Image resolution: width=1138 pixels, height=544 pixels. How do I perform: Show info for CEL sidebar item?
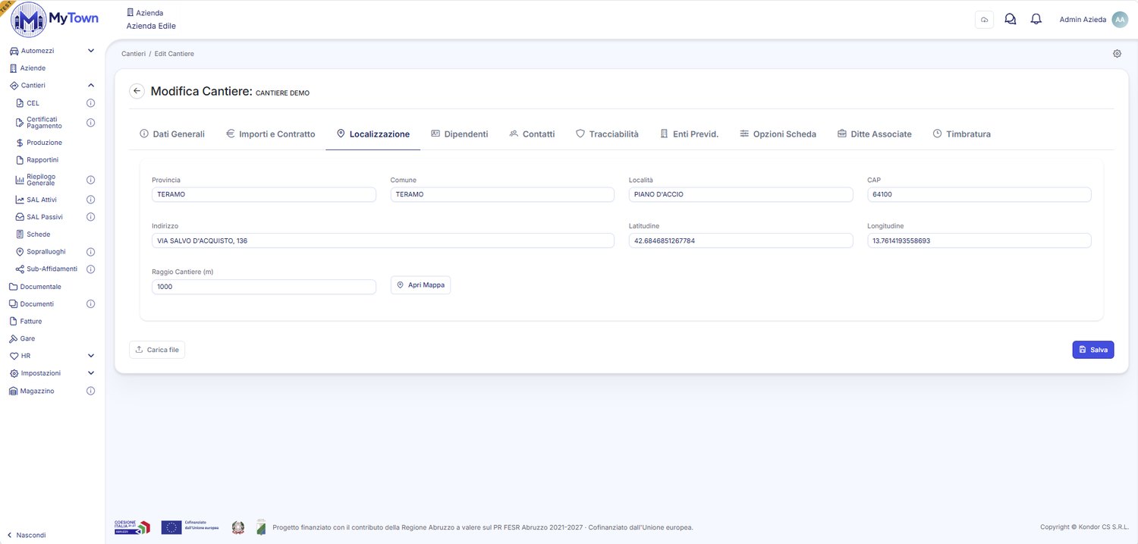(90, 103)
